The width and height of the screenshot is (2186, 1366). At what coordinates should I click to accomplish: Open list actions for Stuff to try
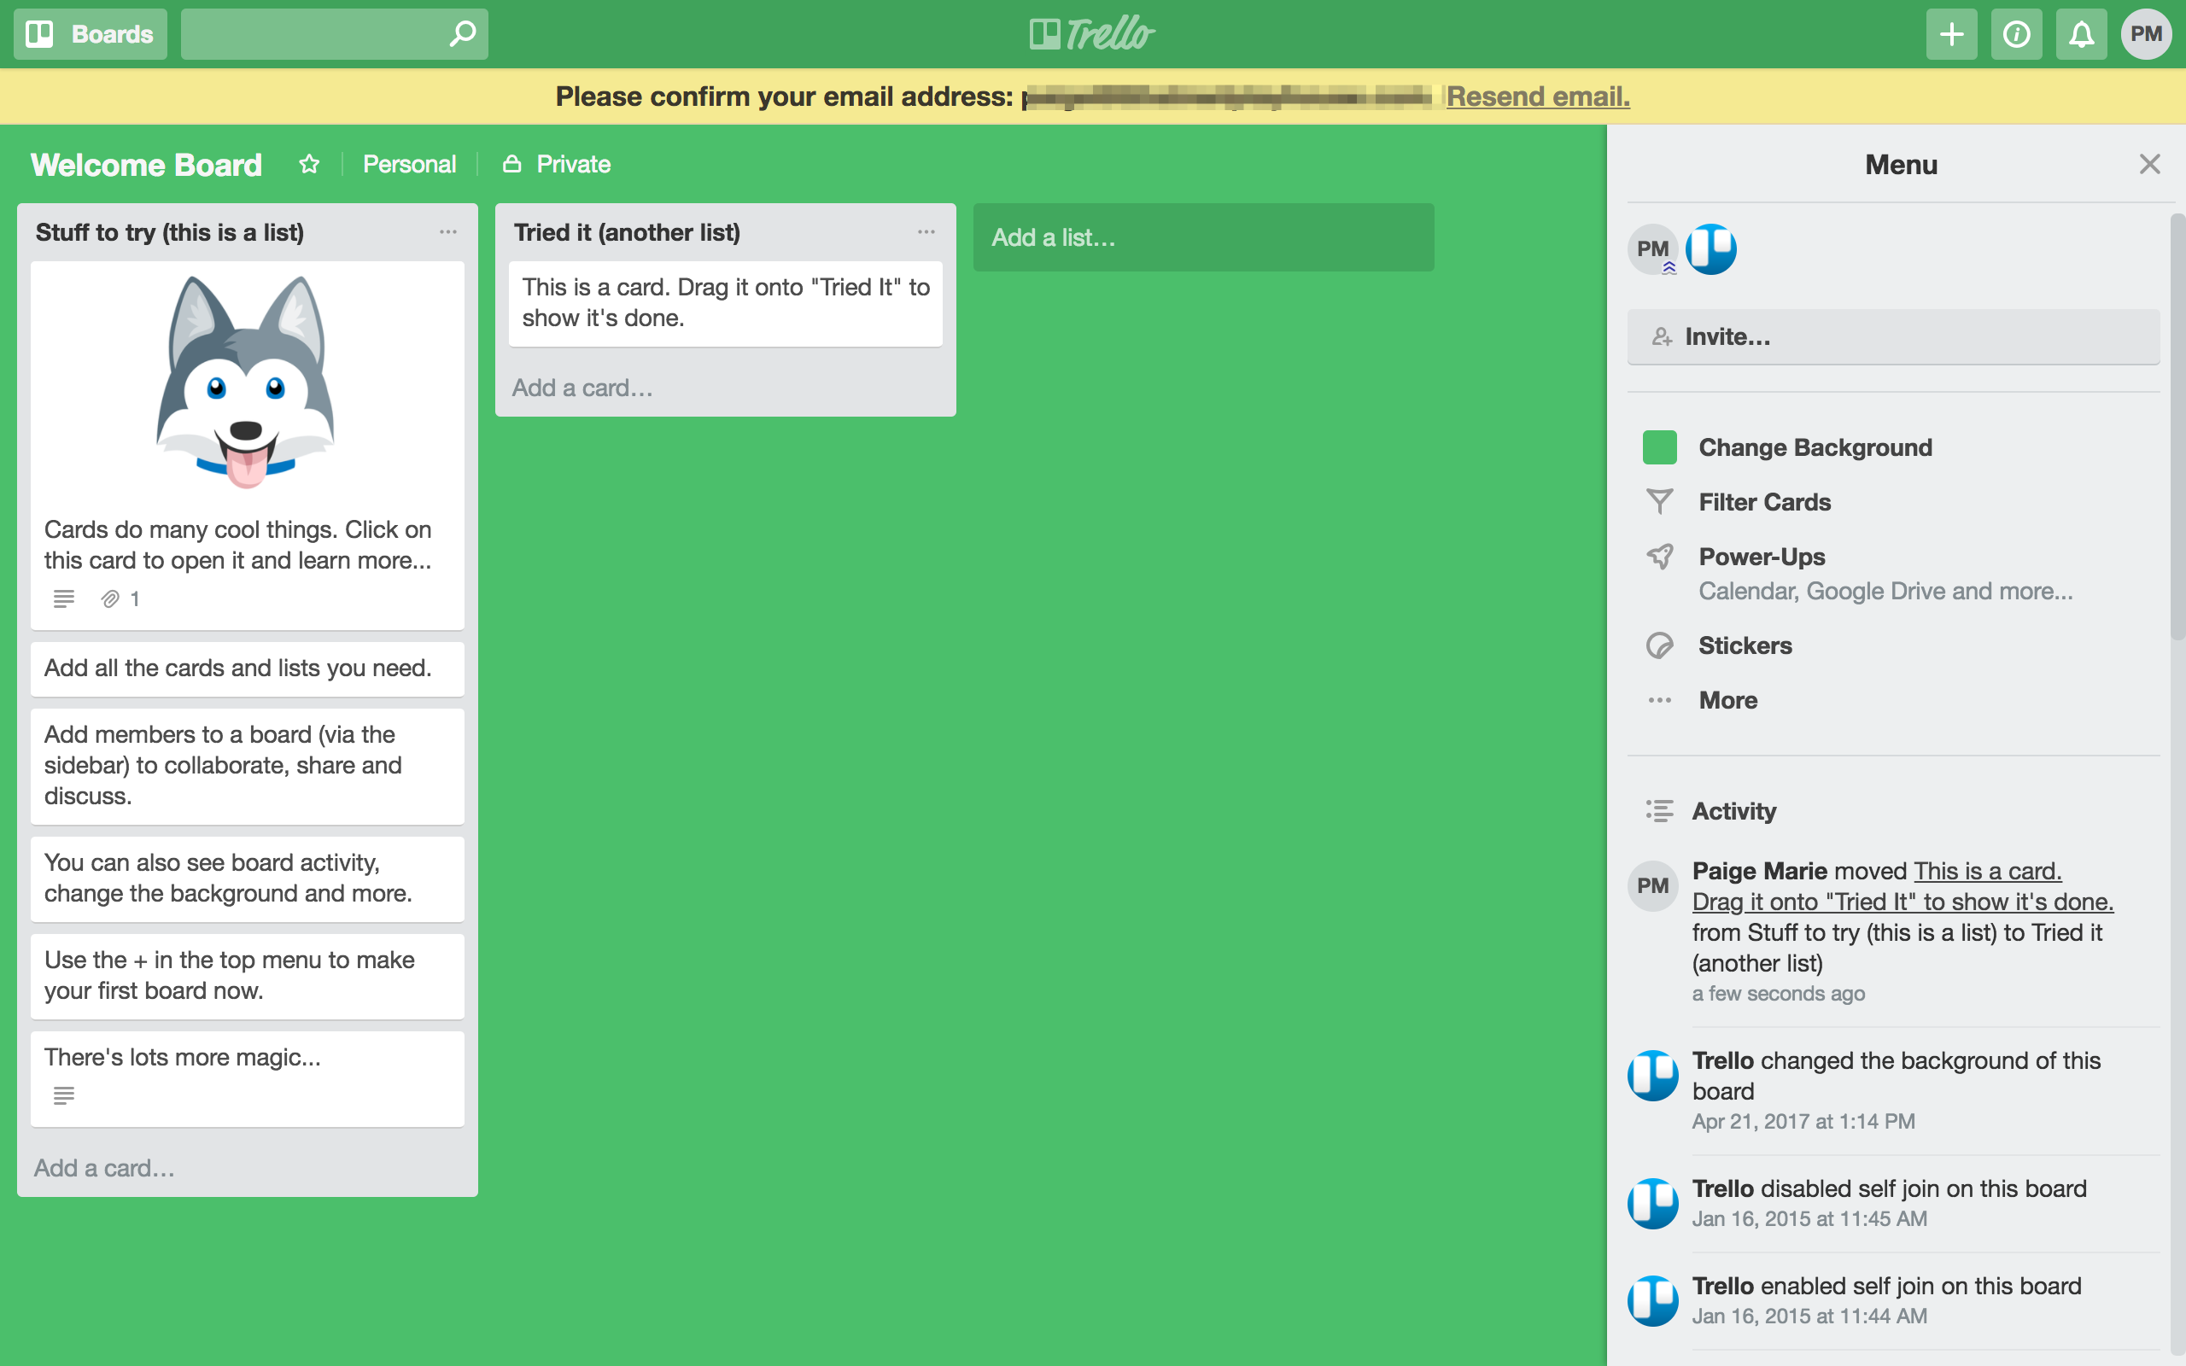pyautogui.click(x=448, y=232)
